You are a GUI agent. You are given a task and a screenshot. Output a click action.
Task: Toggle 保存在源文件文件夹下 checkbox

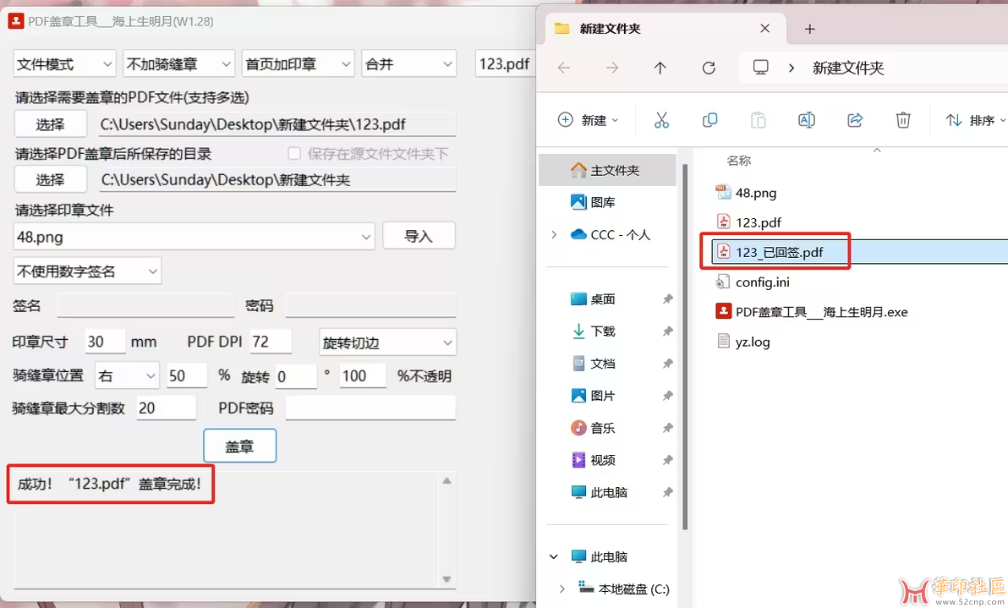point(294,153)
